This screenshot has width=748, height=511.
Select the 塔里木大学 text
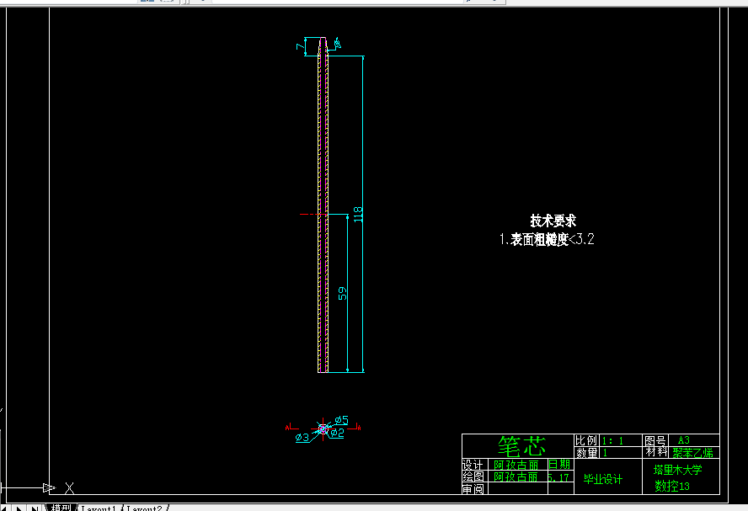(x=677, y=470)
